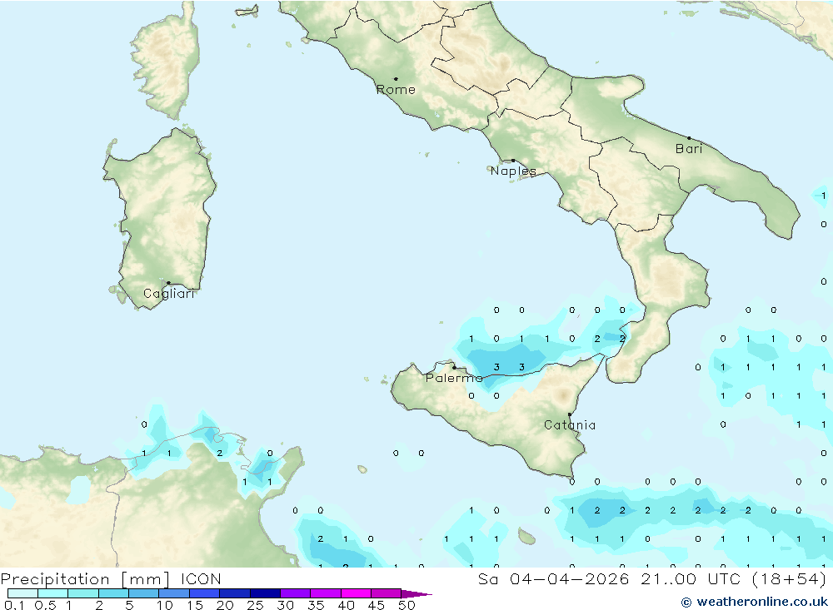Click the 40–45 mm magenta legend swatch
The image size is (833, 610).
click(x=356, y=593)
